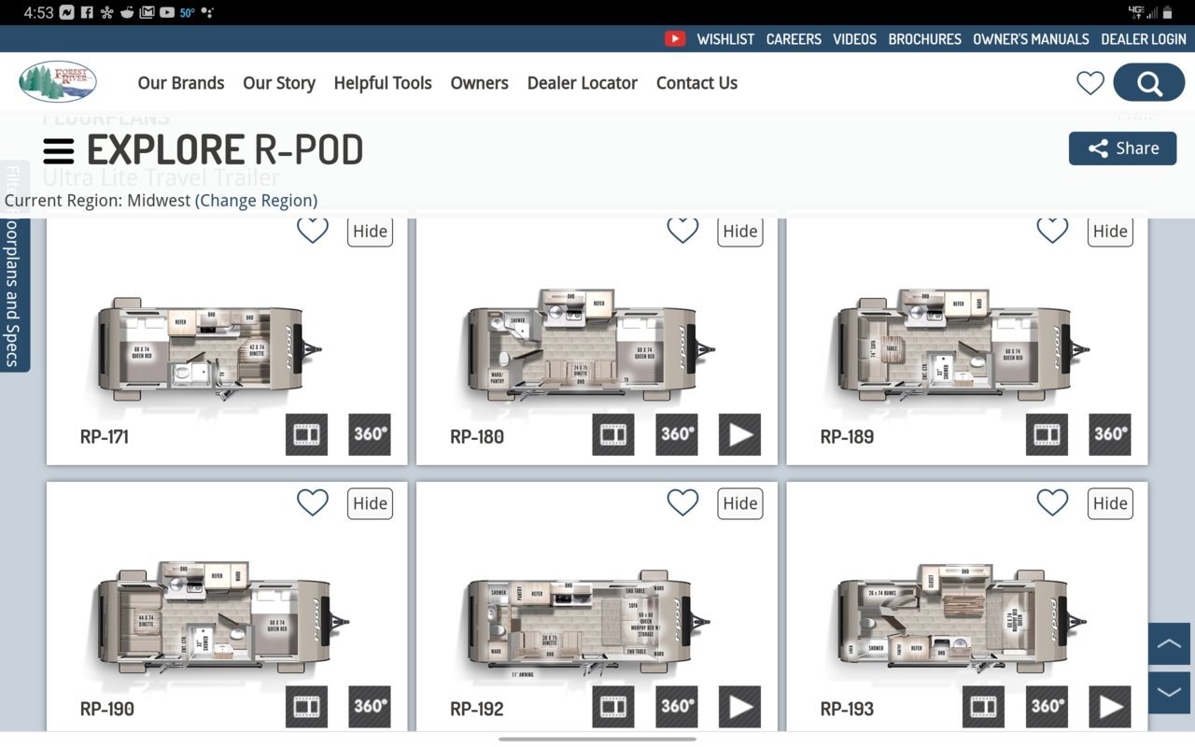Go to CAREERS page
Screen dimensions: 1195x747
coord(794,38)
